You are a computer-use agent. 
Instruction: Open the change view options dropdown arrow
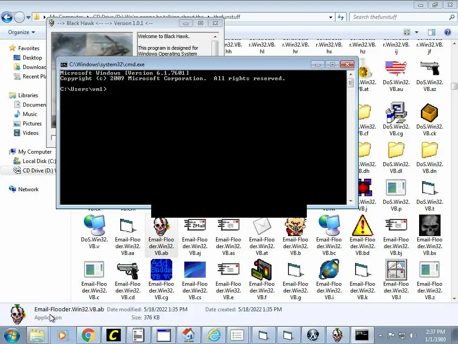[x=416, y=32]
